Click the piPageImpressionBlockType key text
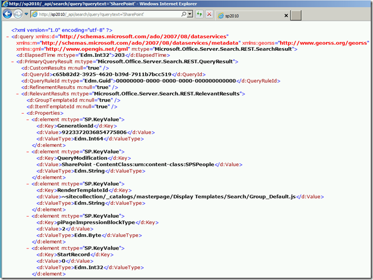 [96, 223]
